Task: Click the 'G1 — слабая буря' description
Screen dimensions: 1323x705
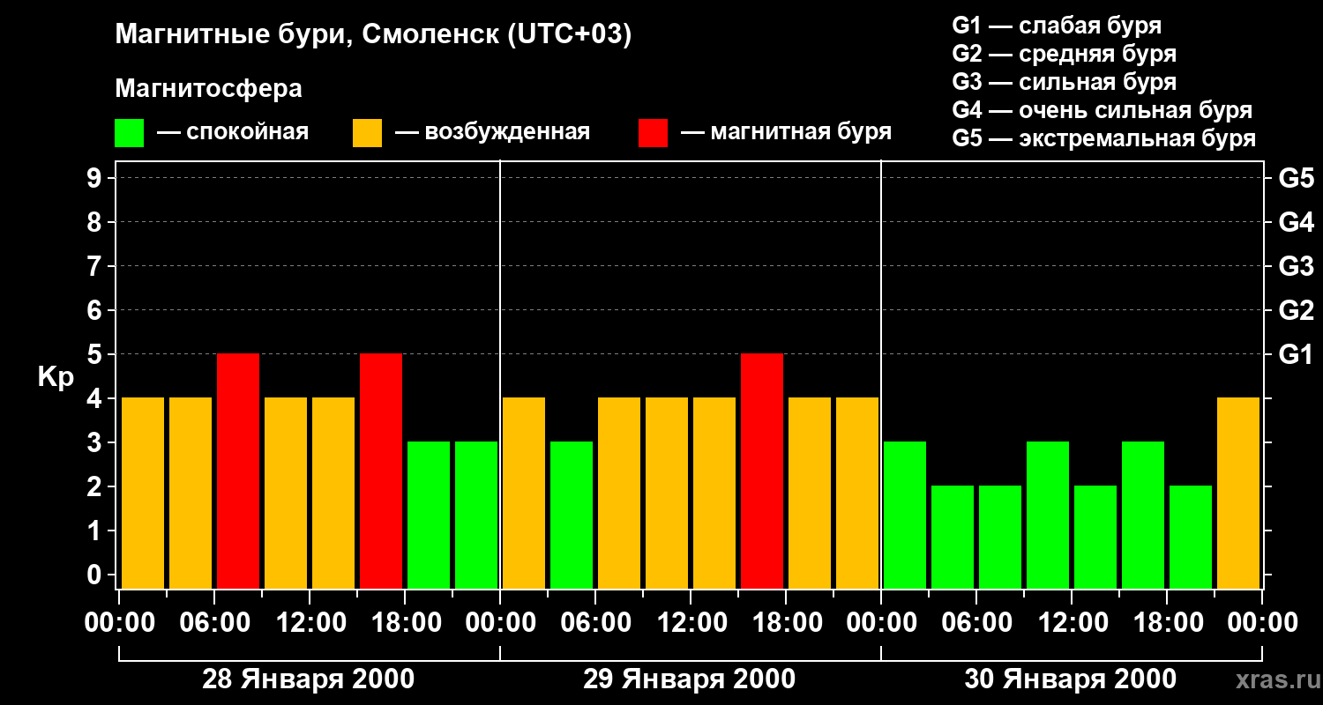Action: (x=1057, y=26)
